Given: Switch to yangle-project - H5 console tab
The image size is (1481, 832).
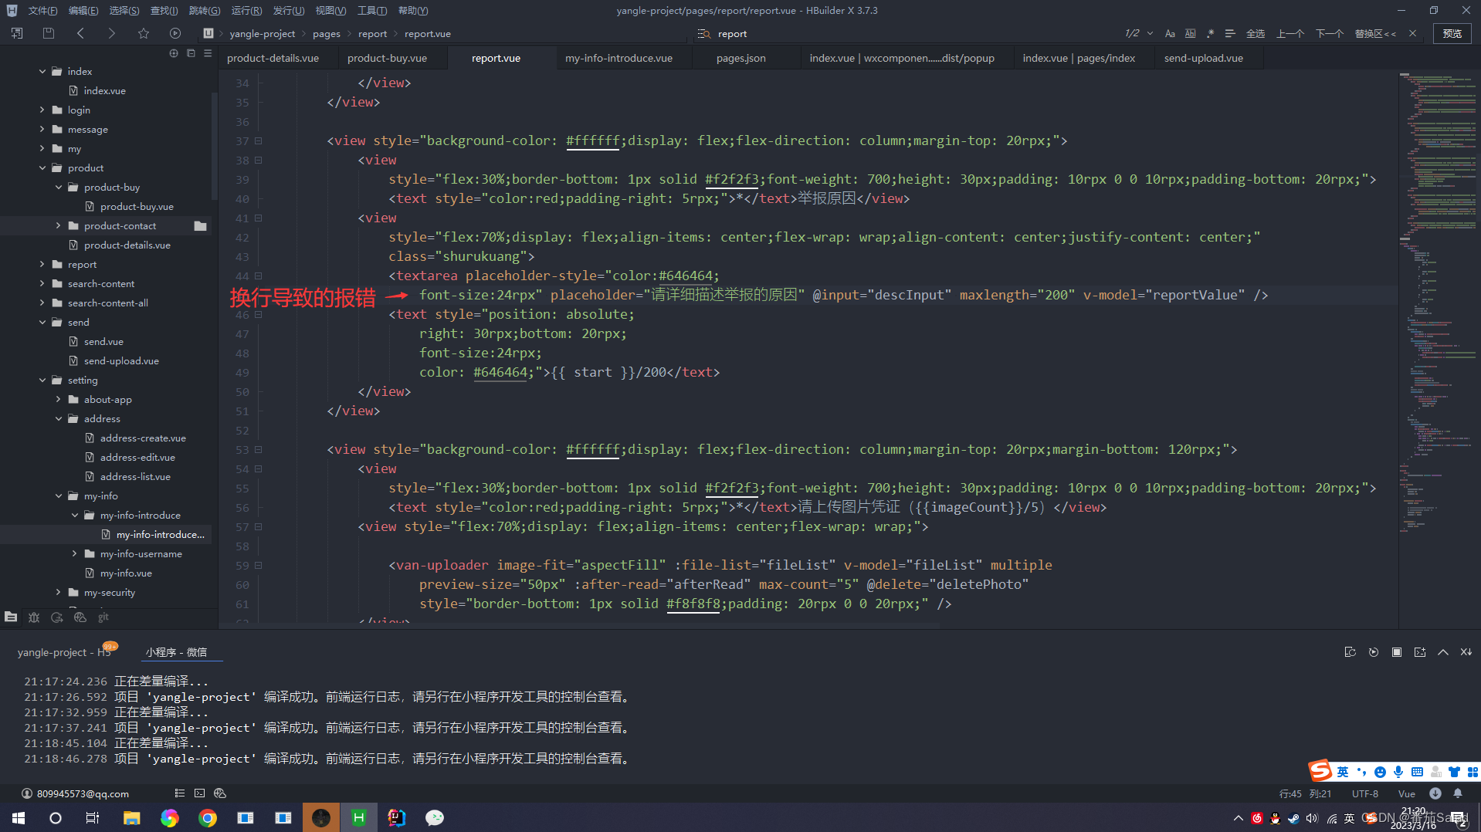Looking at the screenshot, I should (64, 652).
